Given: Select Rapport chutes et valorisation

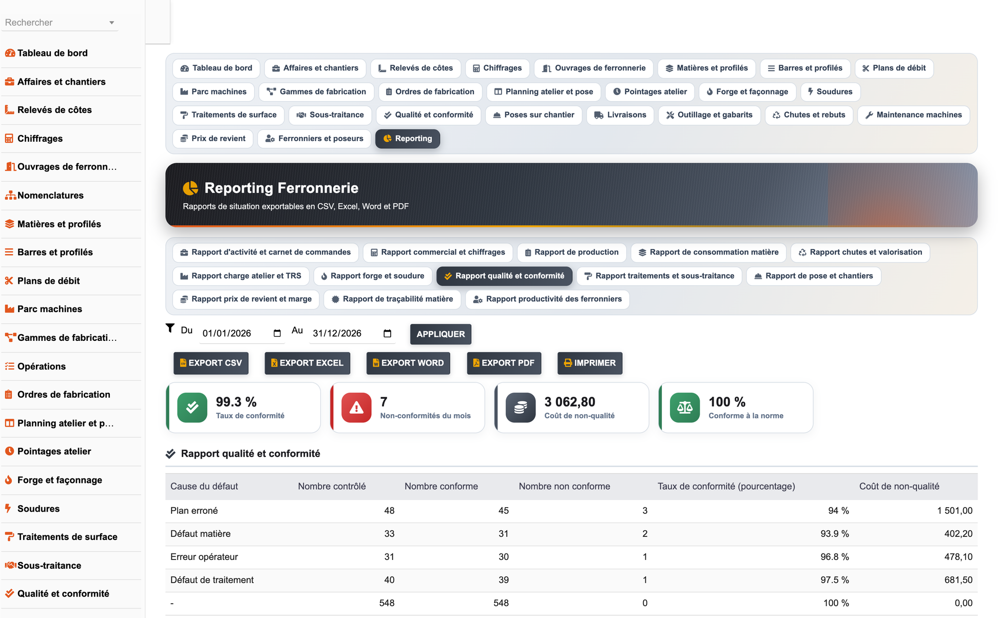Looking at the screenshot, I should (860, 253).
